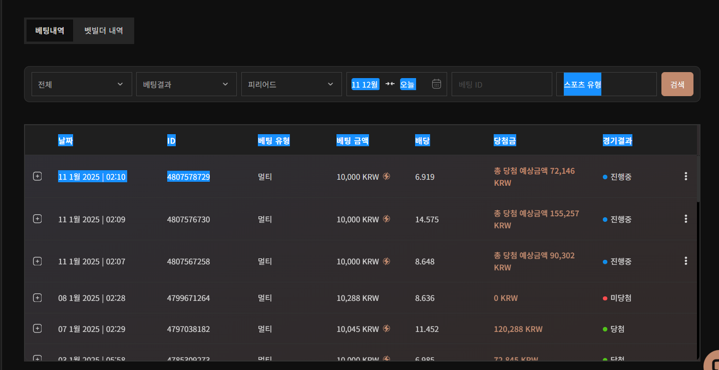Click lightning icon in bet 4807576730 row

click(387, 219)
